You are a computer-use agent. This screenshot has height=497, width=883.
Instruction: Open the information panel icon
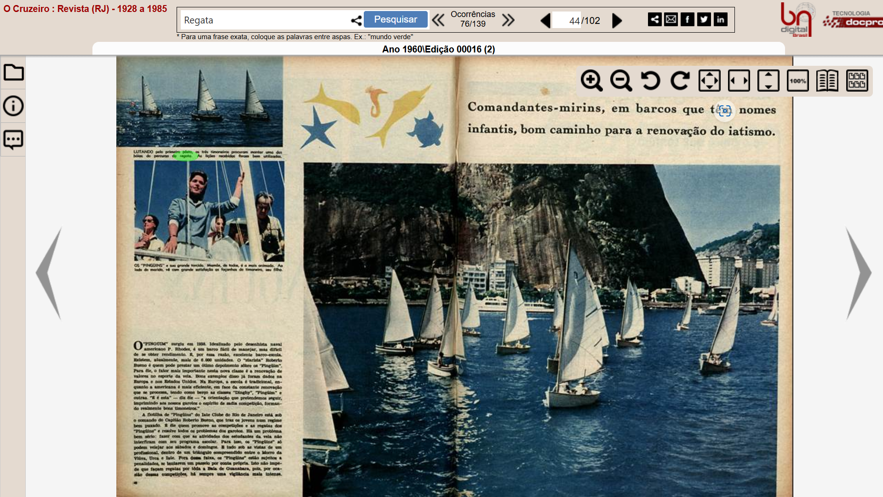tap(13, 106)
